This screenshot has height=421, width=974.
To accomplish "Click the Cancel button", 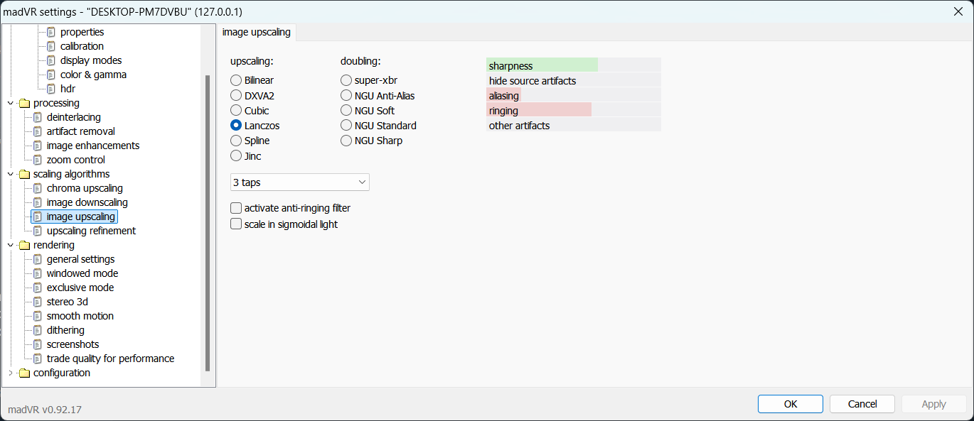I will tap(862, 404).
